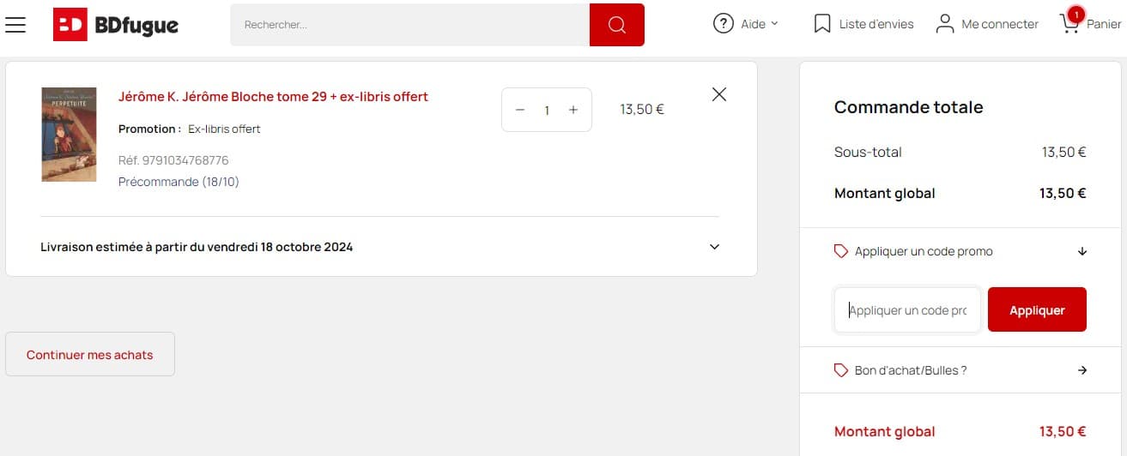1127x456 pixels.
Task: Collapse the Appliquer un code promo section arrow
Action: (x=1082, y=251)
